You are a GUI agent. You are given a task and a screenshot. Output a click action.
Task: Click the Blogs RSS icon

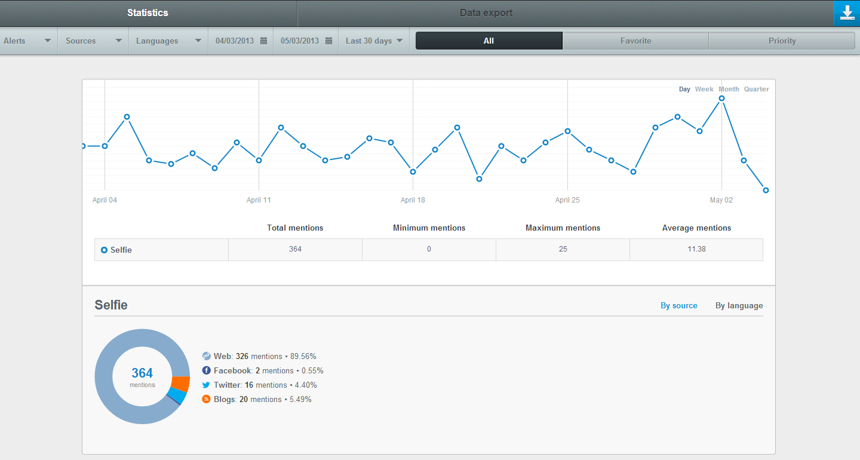[207, 399]
